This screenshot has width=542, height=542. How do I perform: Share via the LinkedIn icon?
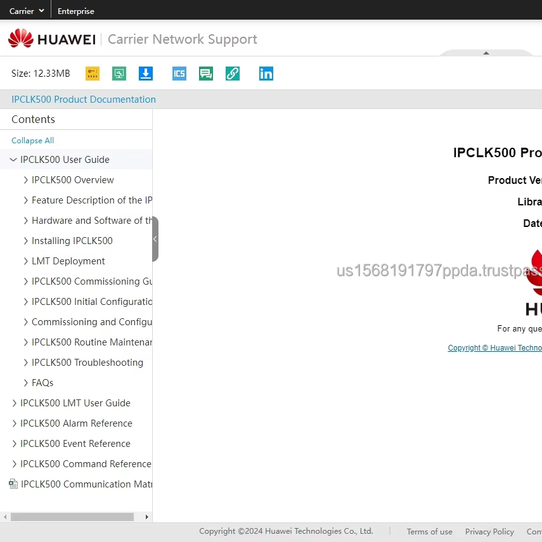(x=266, y=74)
